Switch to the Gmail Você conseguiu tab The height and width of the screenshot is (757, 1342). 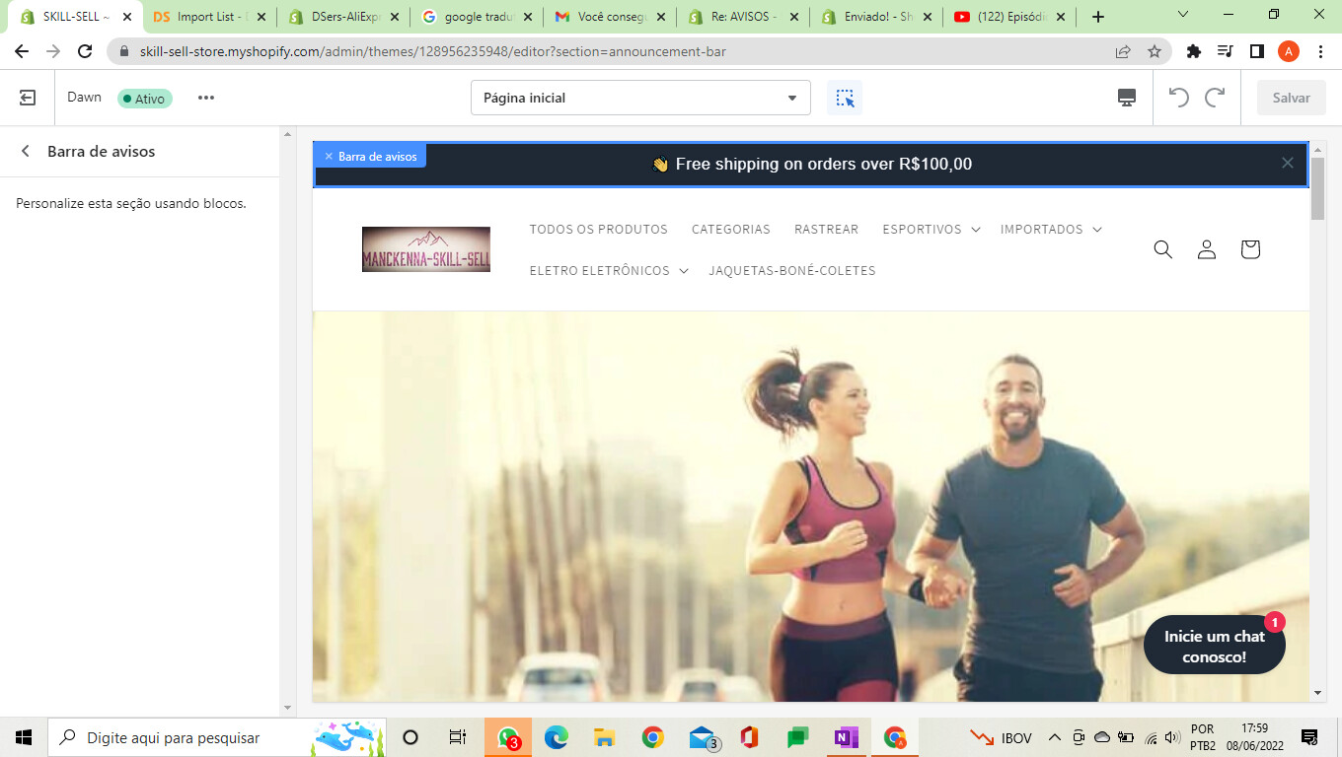[608, 17]
